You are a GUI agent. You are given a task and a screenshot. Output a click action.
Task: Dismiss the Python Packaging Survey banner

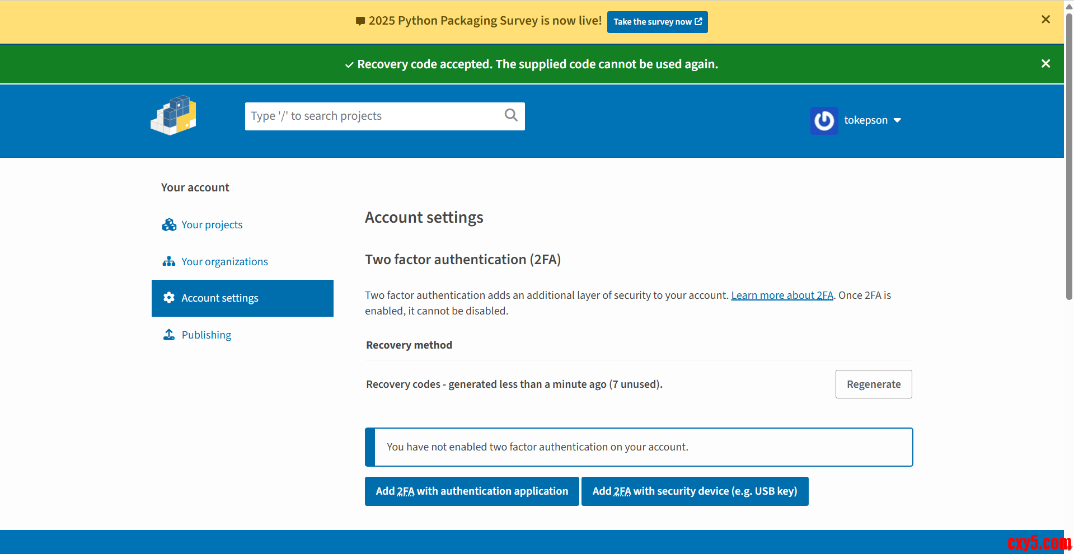click(x=1045, y=20)
